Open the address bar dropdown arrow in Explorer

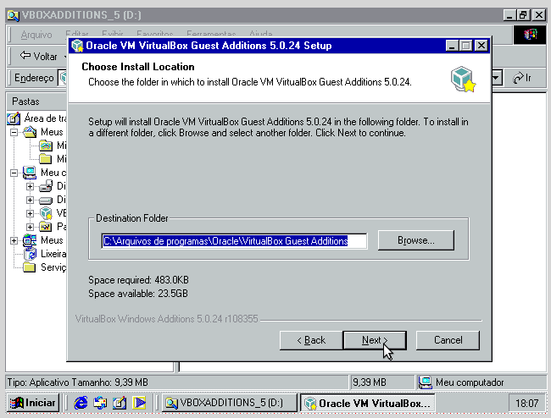[x=496, y=77]
